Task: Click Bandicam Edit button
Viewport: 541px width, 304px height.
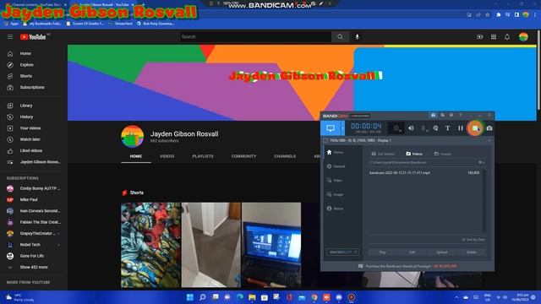Action: click(x=412, y=252)
